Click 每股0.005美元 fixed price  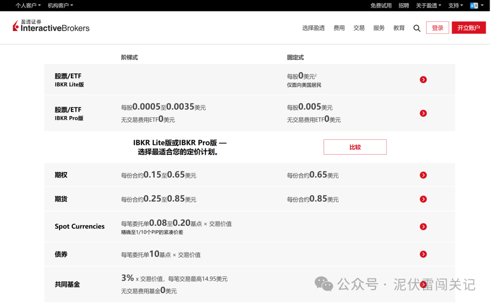(310, 107)
